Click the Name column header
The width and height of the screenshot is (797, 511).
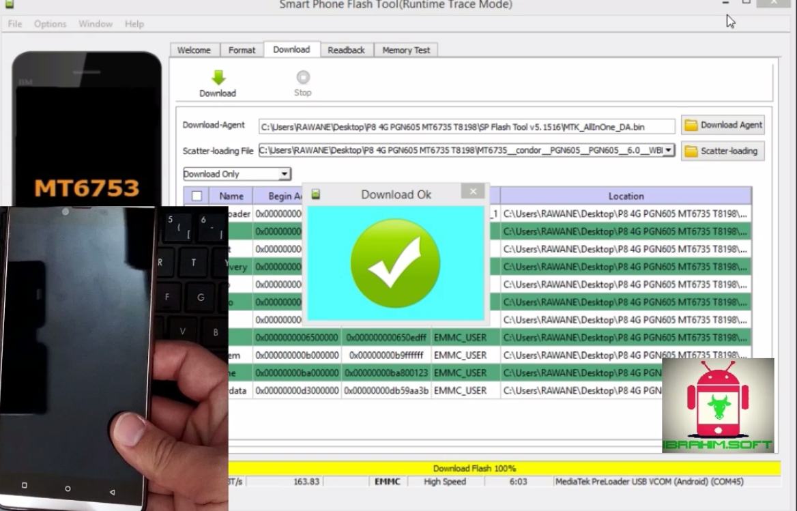[x=231, y=196]
